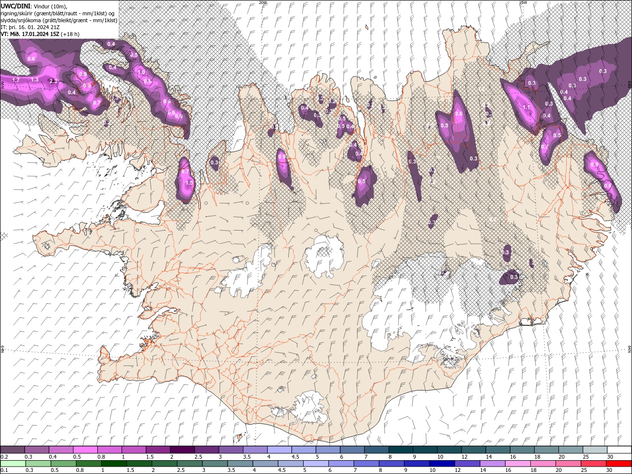Viewport: 632px width, 474px height.
Task: Click the '0.1' label under the lower legend
Action: (4, 471)
